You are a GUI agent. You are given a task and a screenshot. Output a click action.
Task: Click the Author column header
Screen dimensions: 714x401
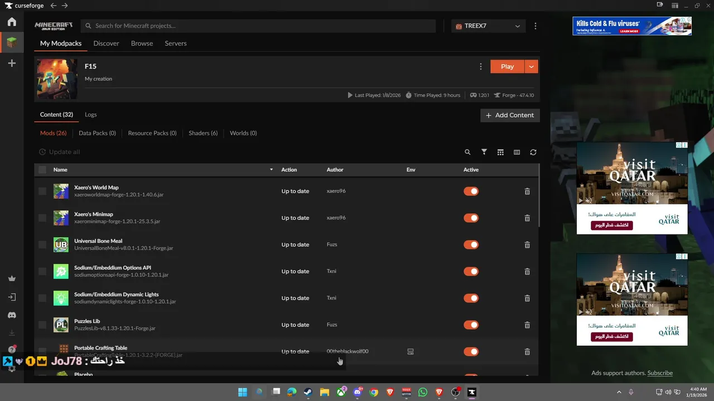335,169
